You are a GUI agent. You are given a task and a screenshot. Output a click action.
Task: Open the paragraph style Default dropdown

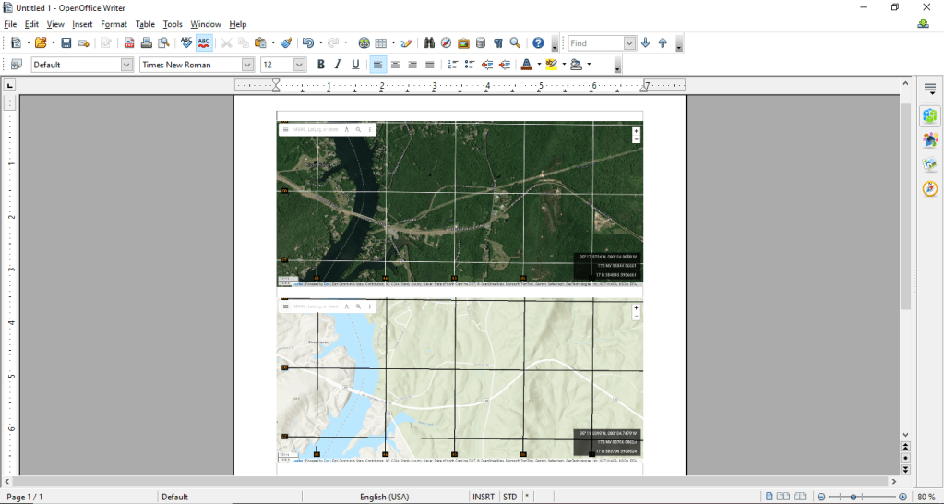127,65
